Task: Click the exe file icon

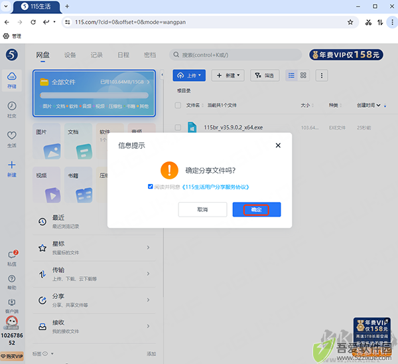Action: click(192, 127)
